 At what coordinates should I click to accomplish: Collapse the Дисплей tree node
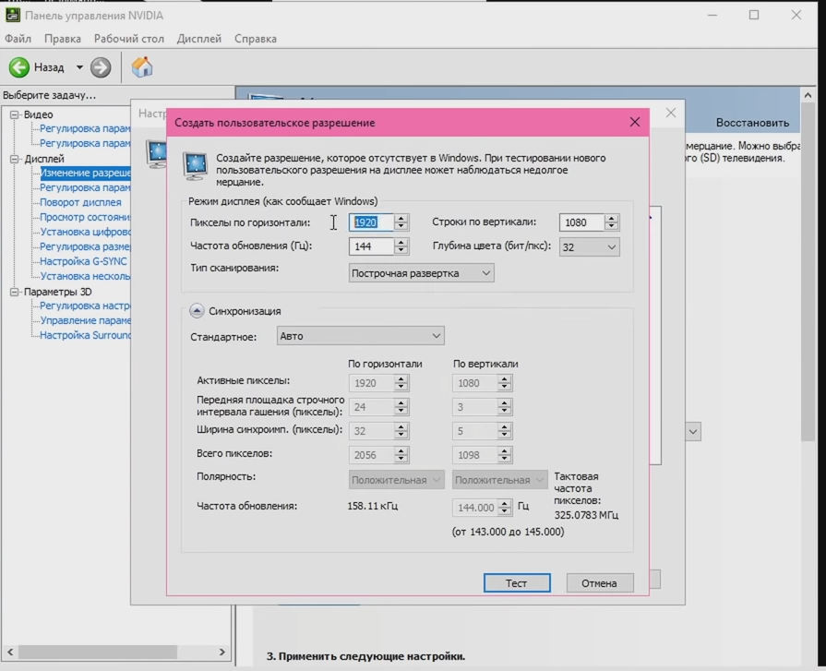pyautogui.click(x=15, y=159)
